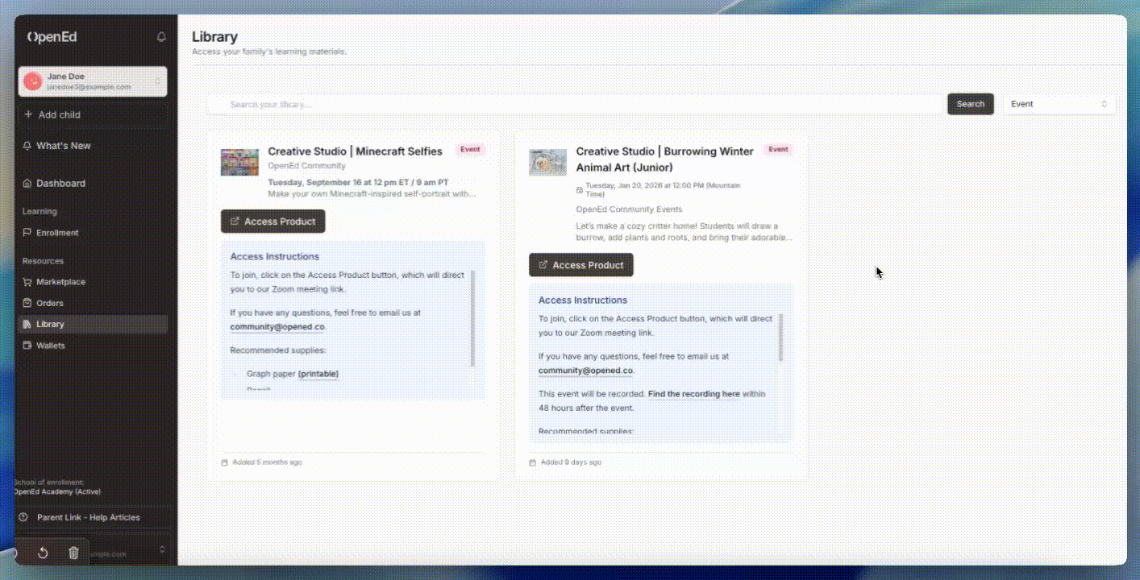This screenshot has width=1140, height=580.
Task: Click the trash can icon at bottom left
Action: pos(73,553)
